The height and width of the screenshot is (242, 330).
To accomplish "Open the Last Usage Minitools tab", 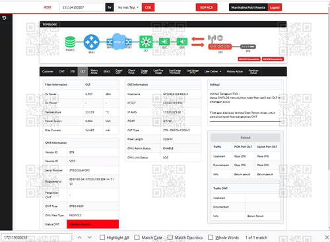I will [x=175, y=71].
